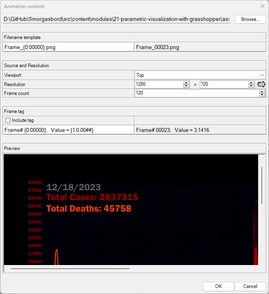
Task: Close the Animation controls dialog
Action: tap(263, 6)
